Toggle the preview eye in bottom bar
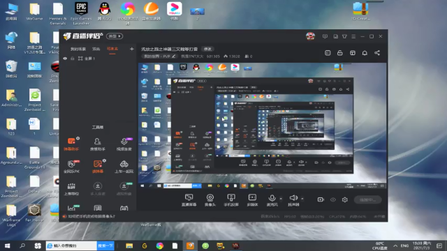Image resolution: width=447 pixels, height=251 pixels. pos(333,199)
